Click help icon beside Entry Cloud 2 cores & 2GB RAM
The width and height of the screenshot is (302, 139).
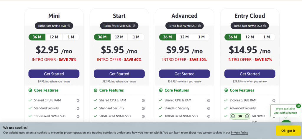coord(274,100)
